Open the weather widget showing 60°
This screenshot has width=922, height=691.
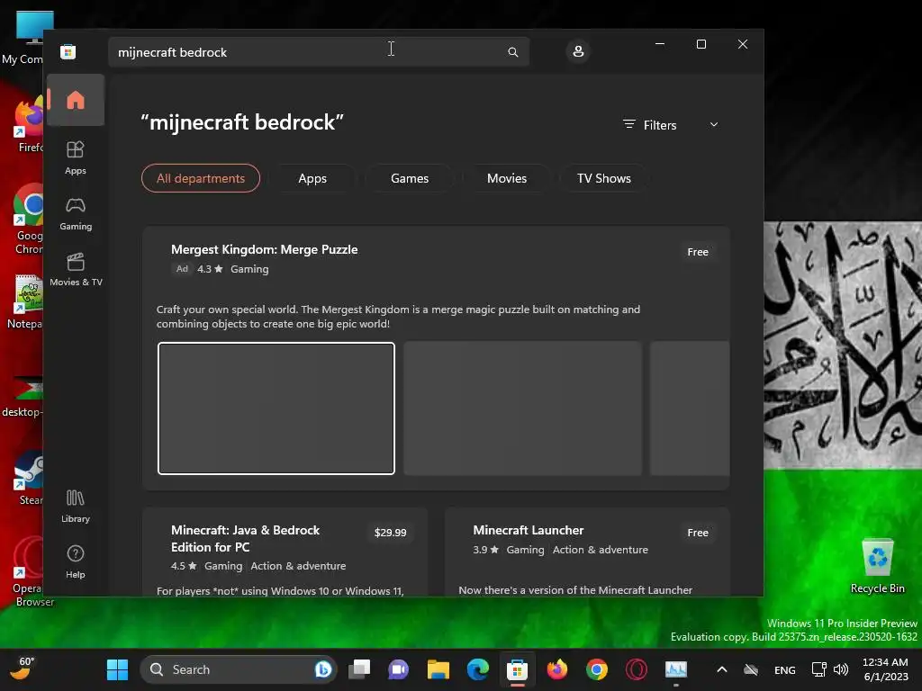tap(23, 669)
